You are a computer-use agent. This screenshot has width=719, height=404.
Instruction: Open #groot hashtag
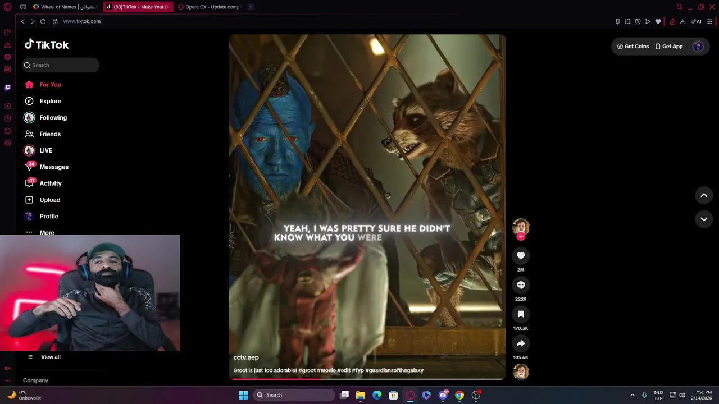click(307, 370)
